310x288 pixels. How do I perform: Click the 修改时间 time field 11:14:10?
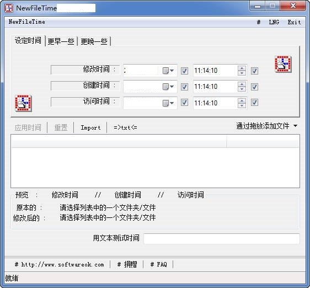point(216,71)
